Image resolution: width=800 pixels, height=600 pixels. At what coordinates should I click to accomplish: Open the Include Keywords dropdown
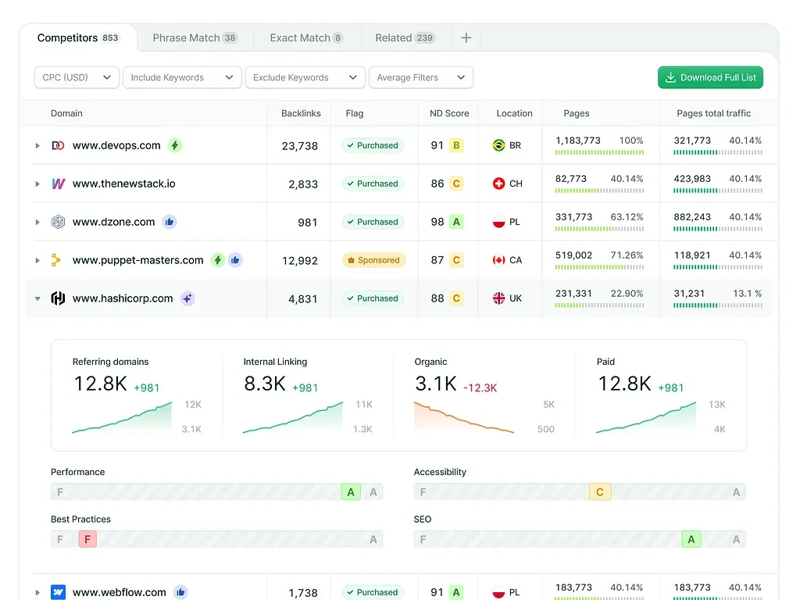182,77
